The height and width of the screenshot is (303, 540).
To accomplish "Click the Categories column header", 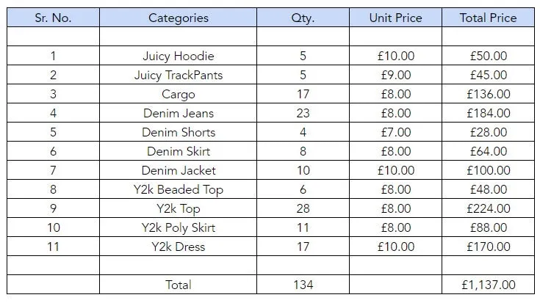I will click(x=178, y=18).
